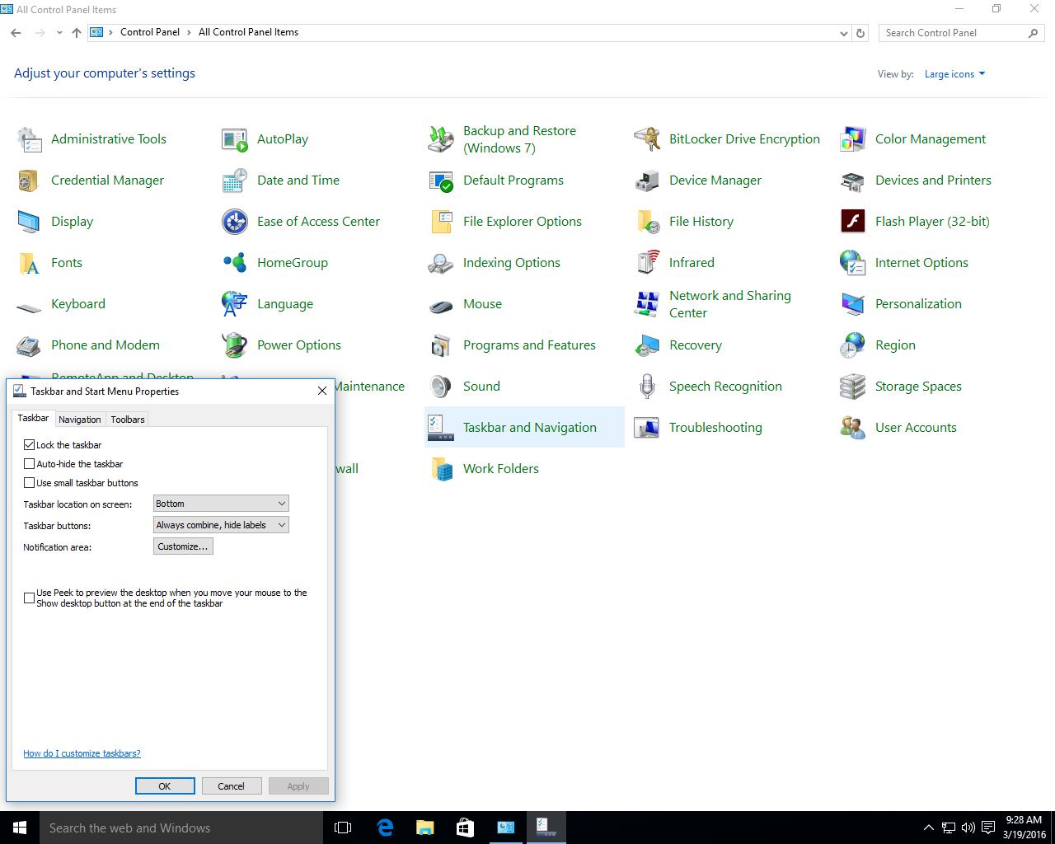
Task: Open the Display icon
Action: pos(29,222)
